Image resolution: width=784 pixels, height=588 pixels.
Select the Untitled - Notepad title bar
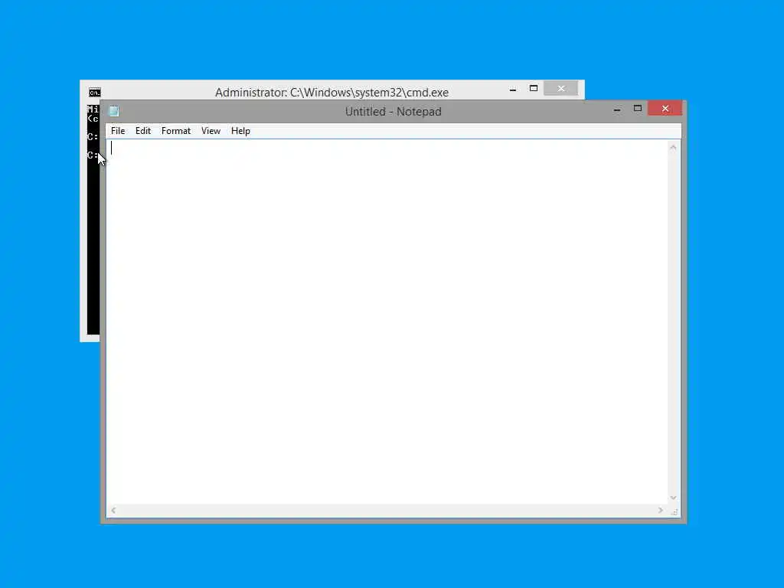tap(393, 112)
